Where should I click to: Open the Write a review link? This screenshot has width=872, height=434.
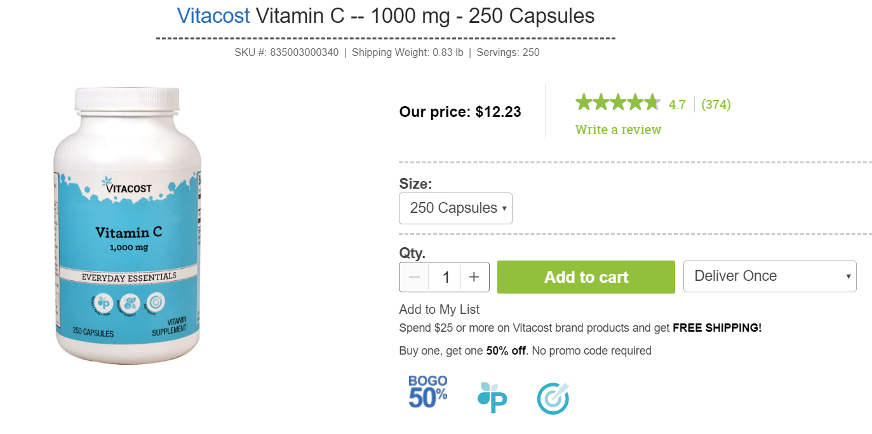[x=618, y=130]
